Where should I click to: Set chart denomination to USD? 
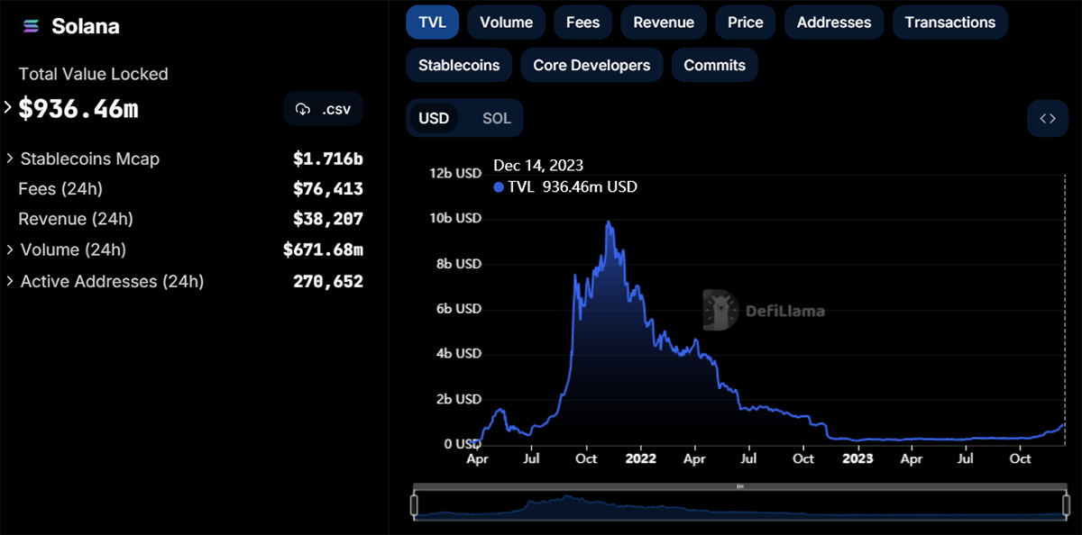coord(434,118)
